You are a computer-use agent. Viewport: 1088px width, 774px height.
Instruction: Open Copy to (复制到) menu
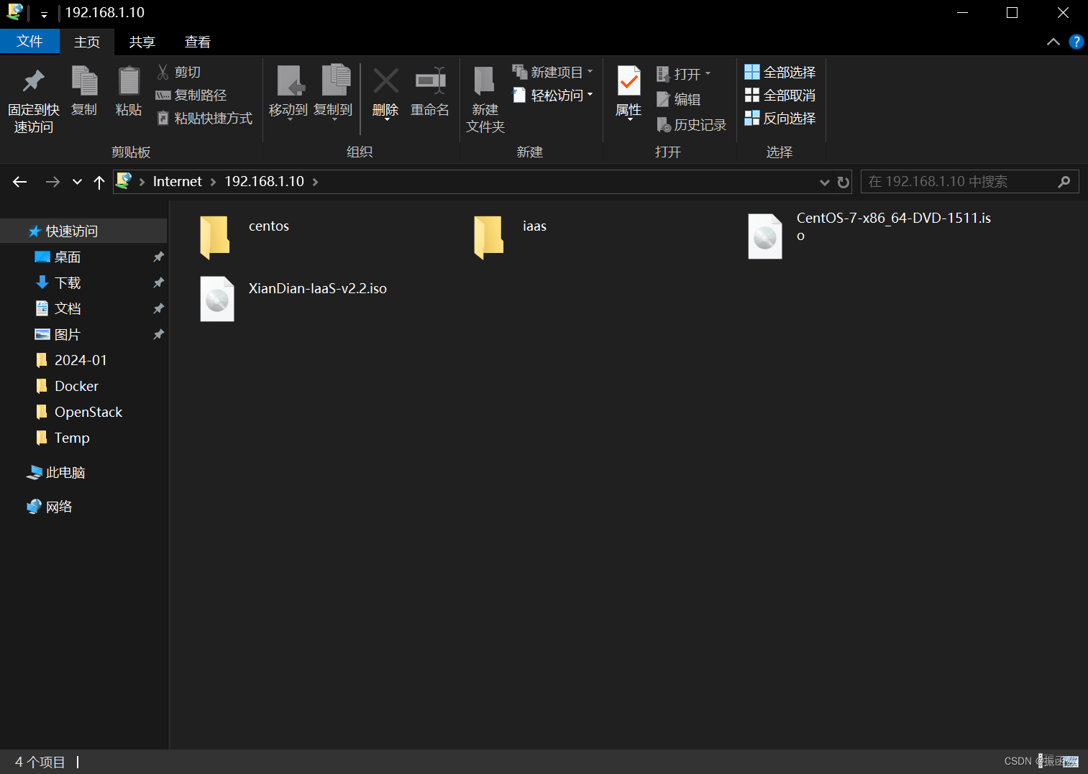(x=333, y=92)
